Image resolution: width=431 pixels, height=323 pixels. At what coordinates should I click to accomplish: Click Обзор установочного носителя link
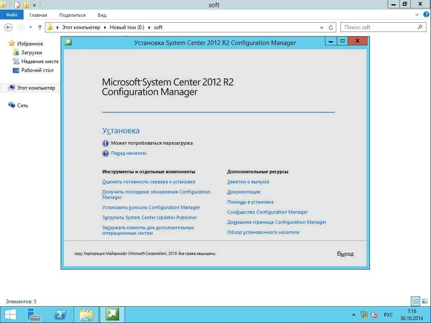263,232
